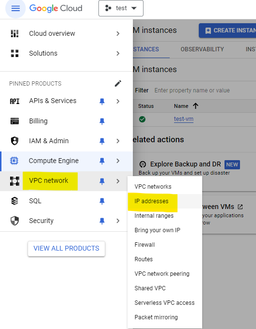Select Serverless VPC access in submenu
The height and width of the screenshot is (329, 256).
pyautogui.click(x=165, y=303)
